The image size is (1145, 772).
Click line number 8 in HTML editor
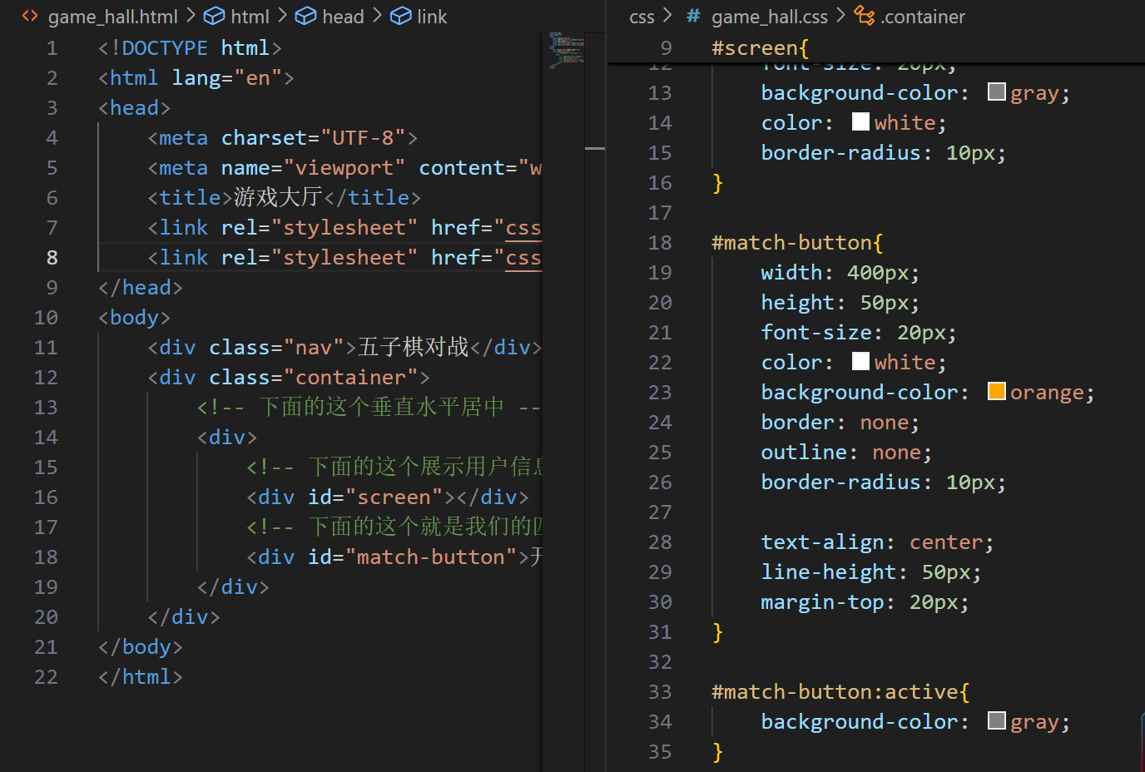click(52, 258)
